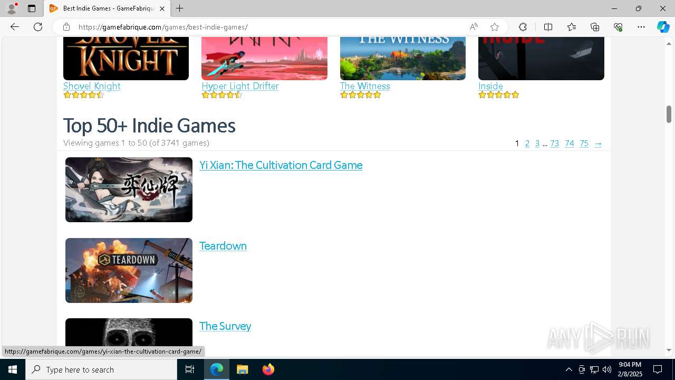This screenshot has height=380, width=675.
Task: Click Shovel Knight star rating
Action: coord(84,95)
